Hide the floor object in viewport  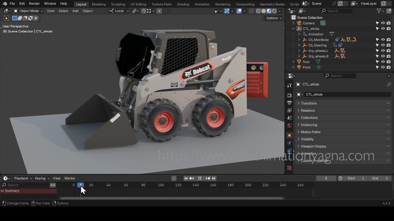point(383,62)
